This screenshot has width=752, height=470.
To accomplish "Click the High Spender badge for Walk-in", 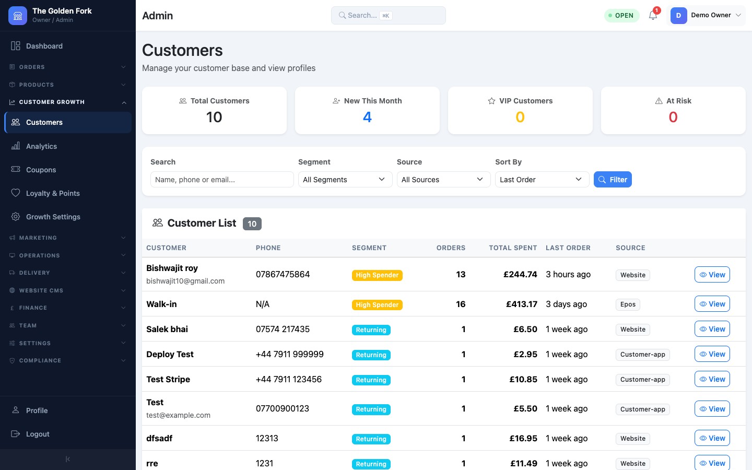I will point(377,304).
